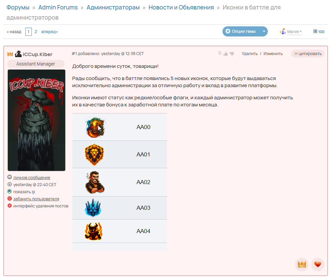Click the AA03 blue crown flag icon
This screenshot has width=330, height=277.
tap(93, 208)
